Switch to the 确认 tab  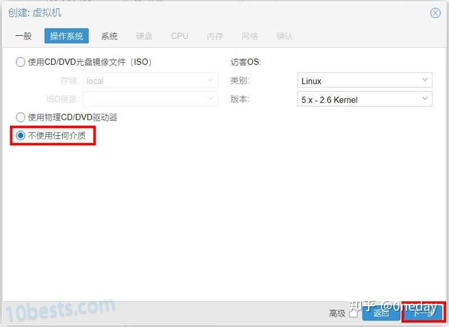[285, 36]
